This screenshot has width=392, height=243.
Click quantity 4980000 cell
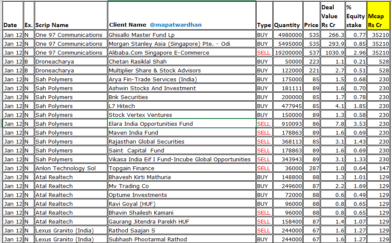(288, 35)
